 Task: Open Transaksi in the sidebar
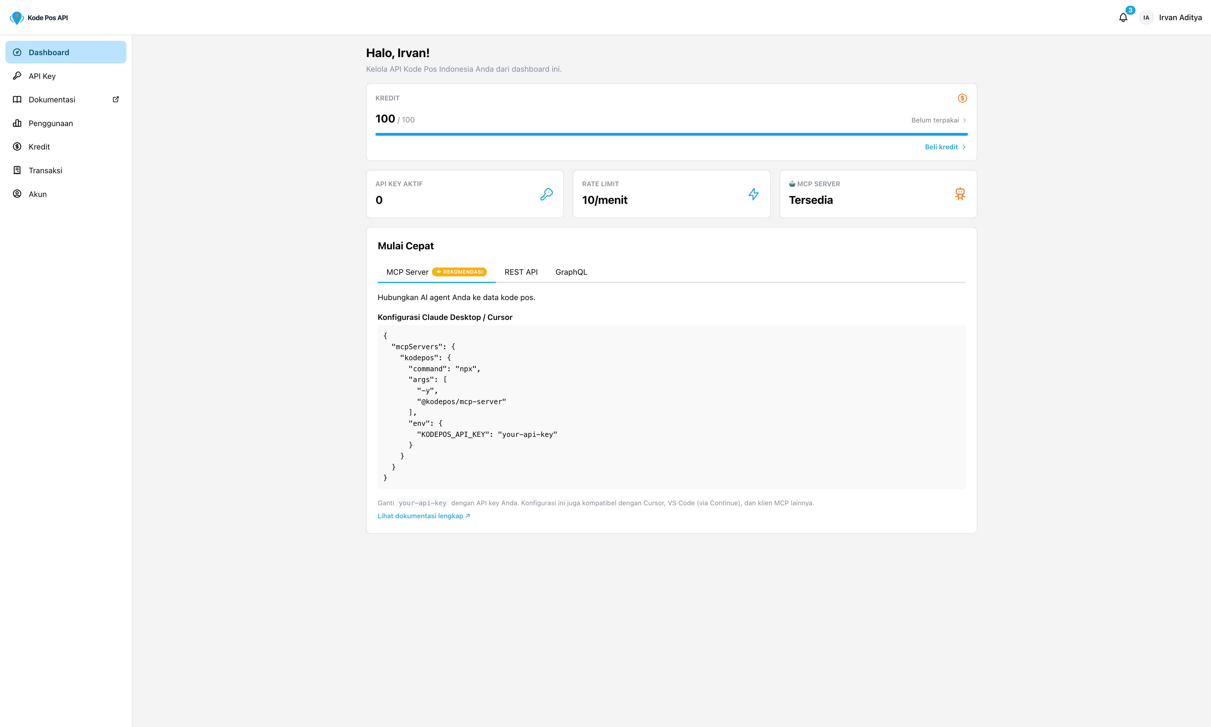[66, 170]
